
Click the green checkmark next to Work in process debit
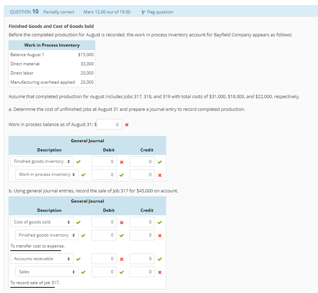(x=121, y=174)
